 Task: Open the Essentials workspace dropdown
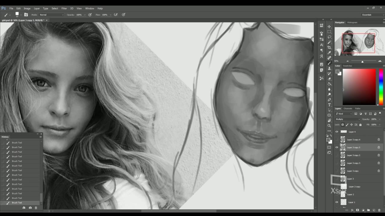tap(373, 15)
